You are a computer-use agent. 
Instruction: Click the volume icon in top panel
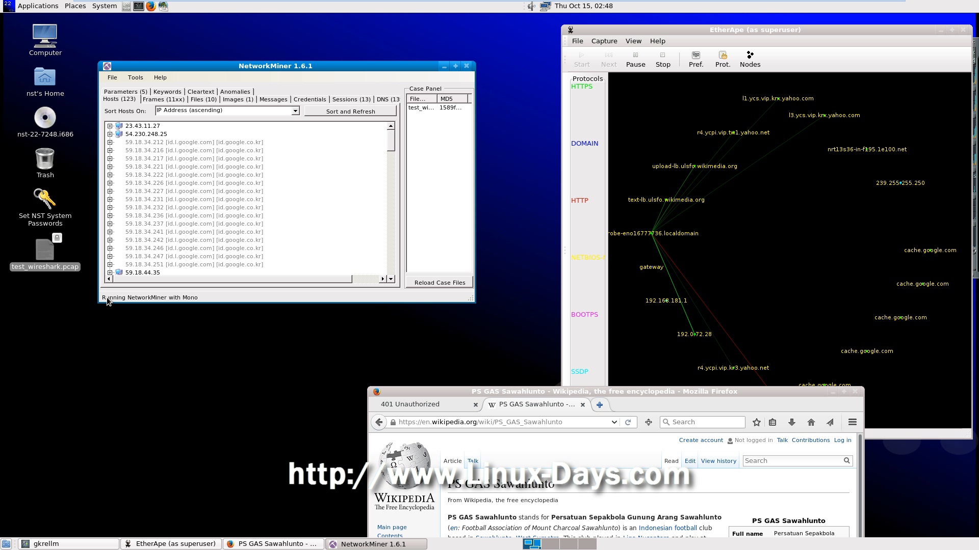531,6
